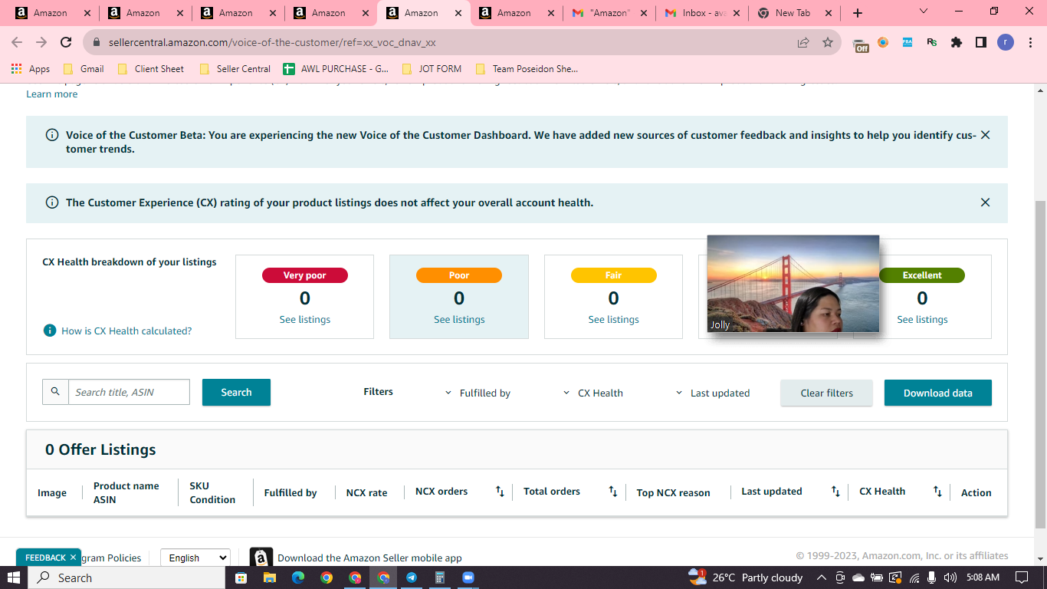Click the browser address bar URL

pyautogui.click(x=272, y=43)
